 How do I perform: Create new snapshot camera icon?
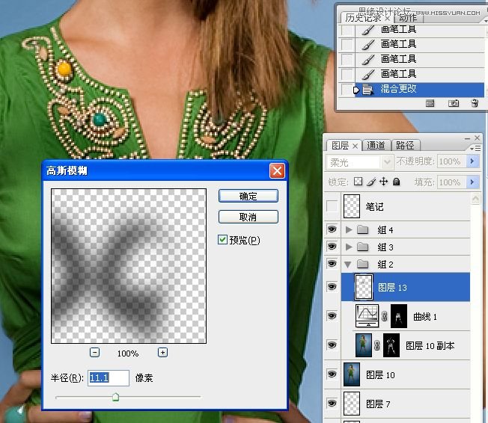tap(454, 103)
